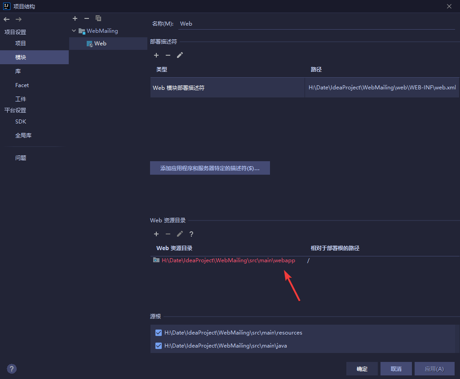Edit the web resource directory entry
The image size is (460, 379).
point(180,234)
